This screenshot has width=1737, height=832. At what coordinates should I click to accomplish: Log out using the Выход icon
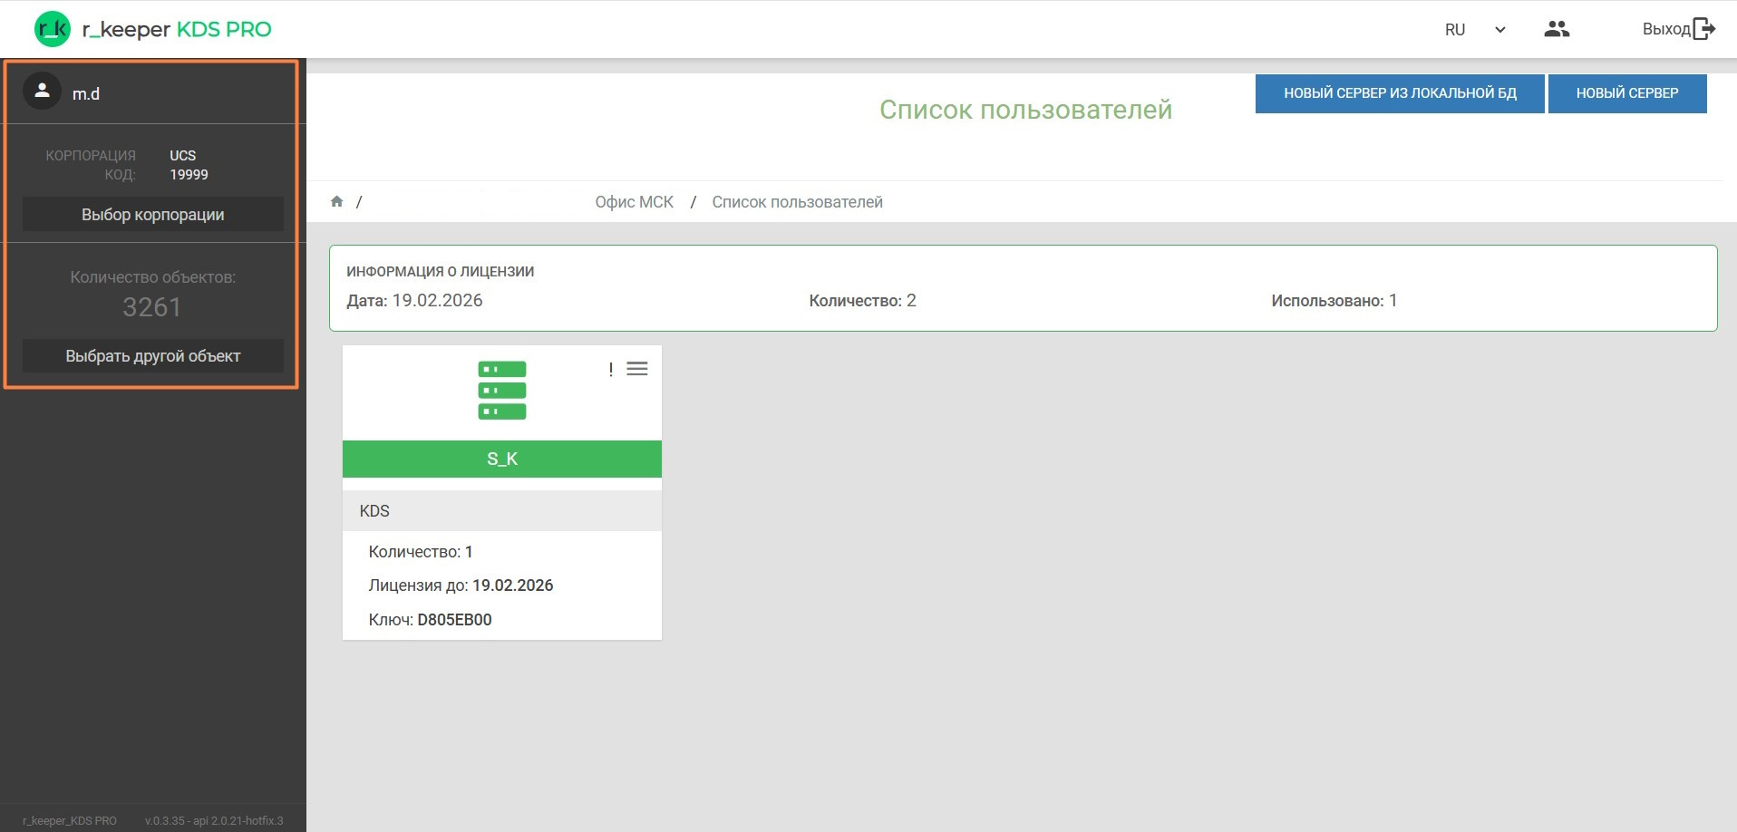pyautogui.click(x=1703, y=29)
